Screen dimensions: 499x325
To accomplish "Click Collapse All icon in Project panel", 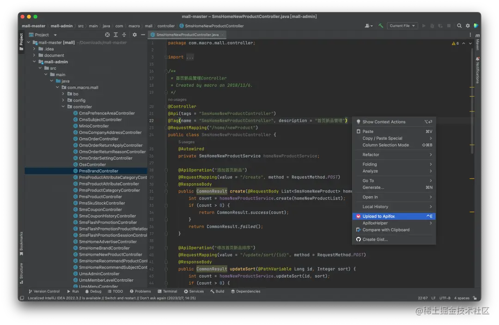I will [124, 35].
